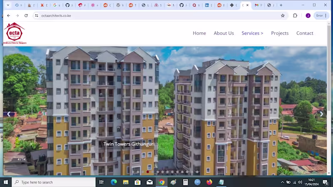
Task: Click the active red slide indicator dot
Action: coord(148,172)
